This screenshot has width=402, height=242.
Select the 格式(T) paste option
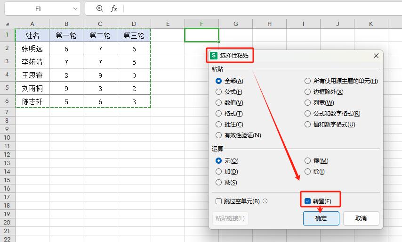[229, 113]
